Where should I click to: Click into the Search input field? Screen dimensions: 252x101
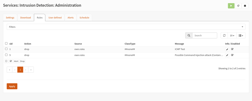click(x=204, y=35)
